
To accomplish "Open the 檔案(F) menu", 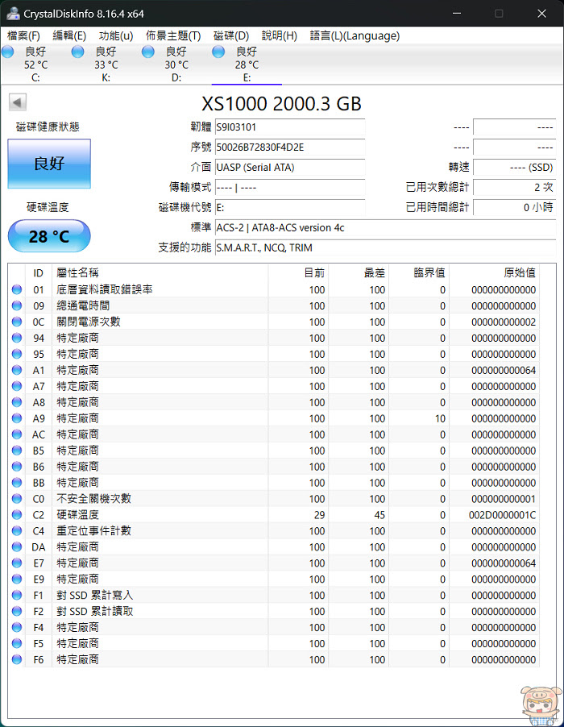I will (23, 35).
